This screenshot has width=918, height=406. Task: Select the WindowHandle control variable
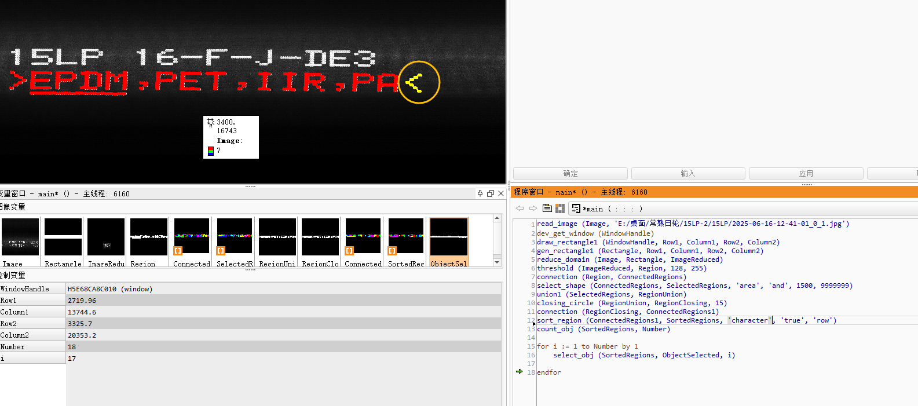click(32, 289)
